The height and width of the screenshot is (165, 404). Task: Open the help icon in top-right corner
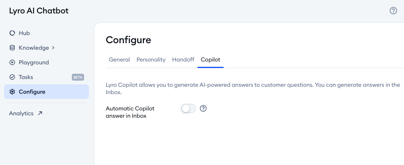(x=393, y=11)
